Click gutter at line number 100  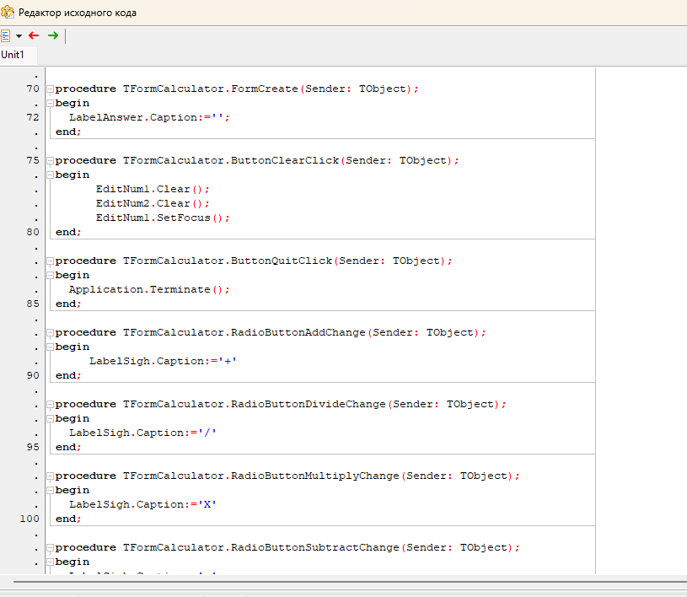click(x=30, y=519)
